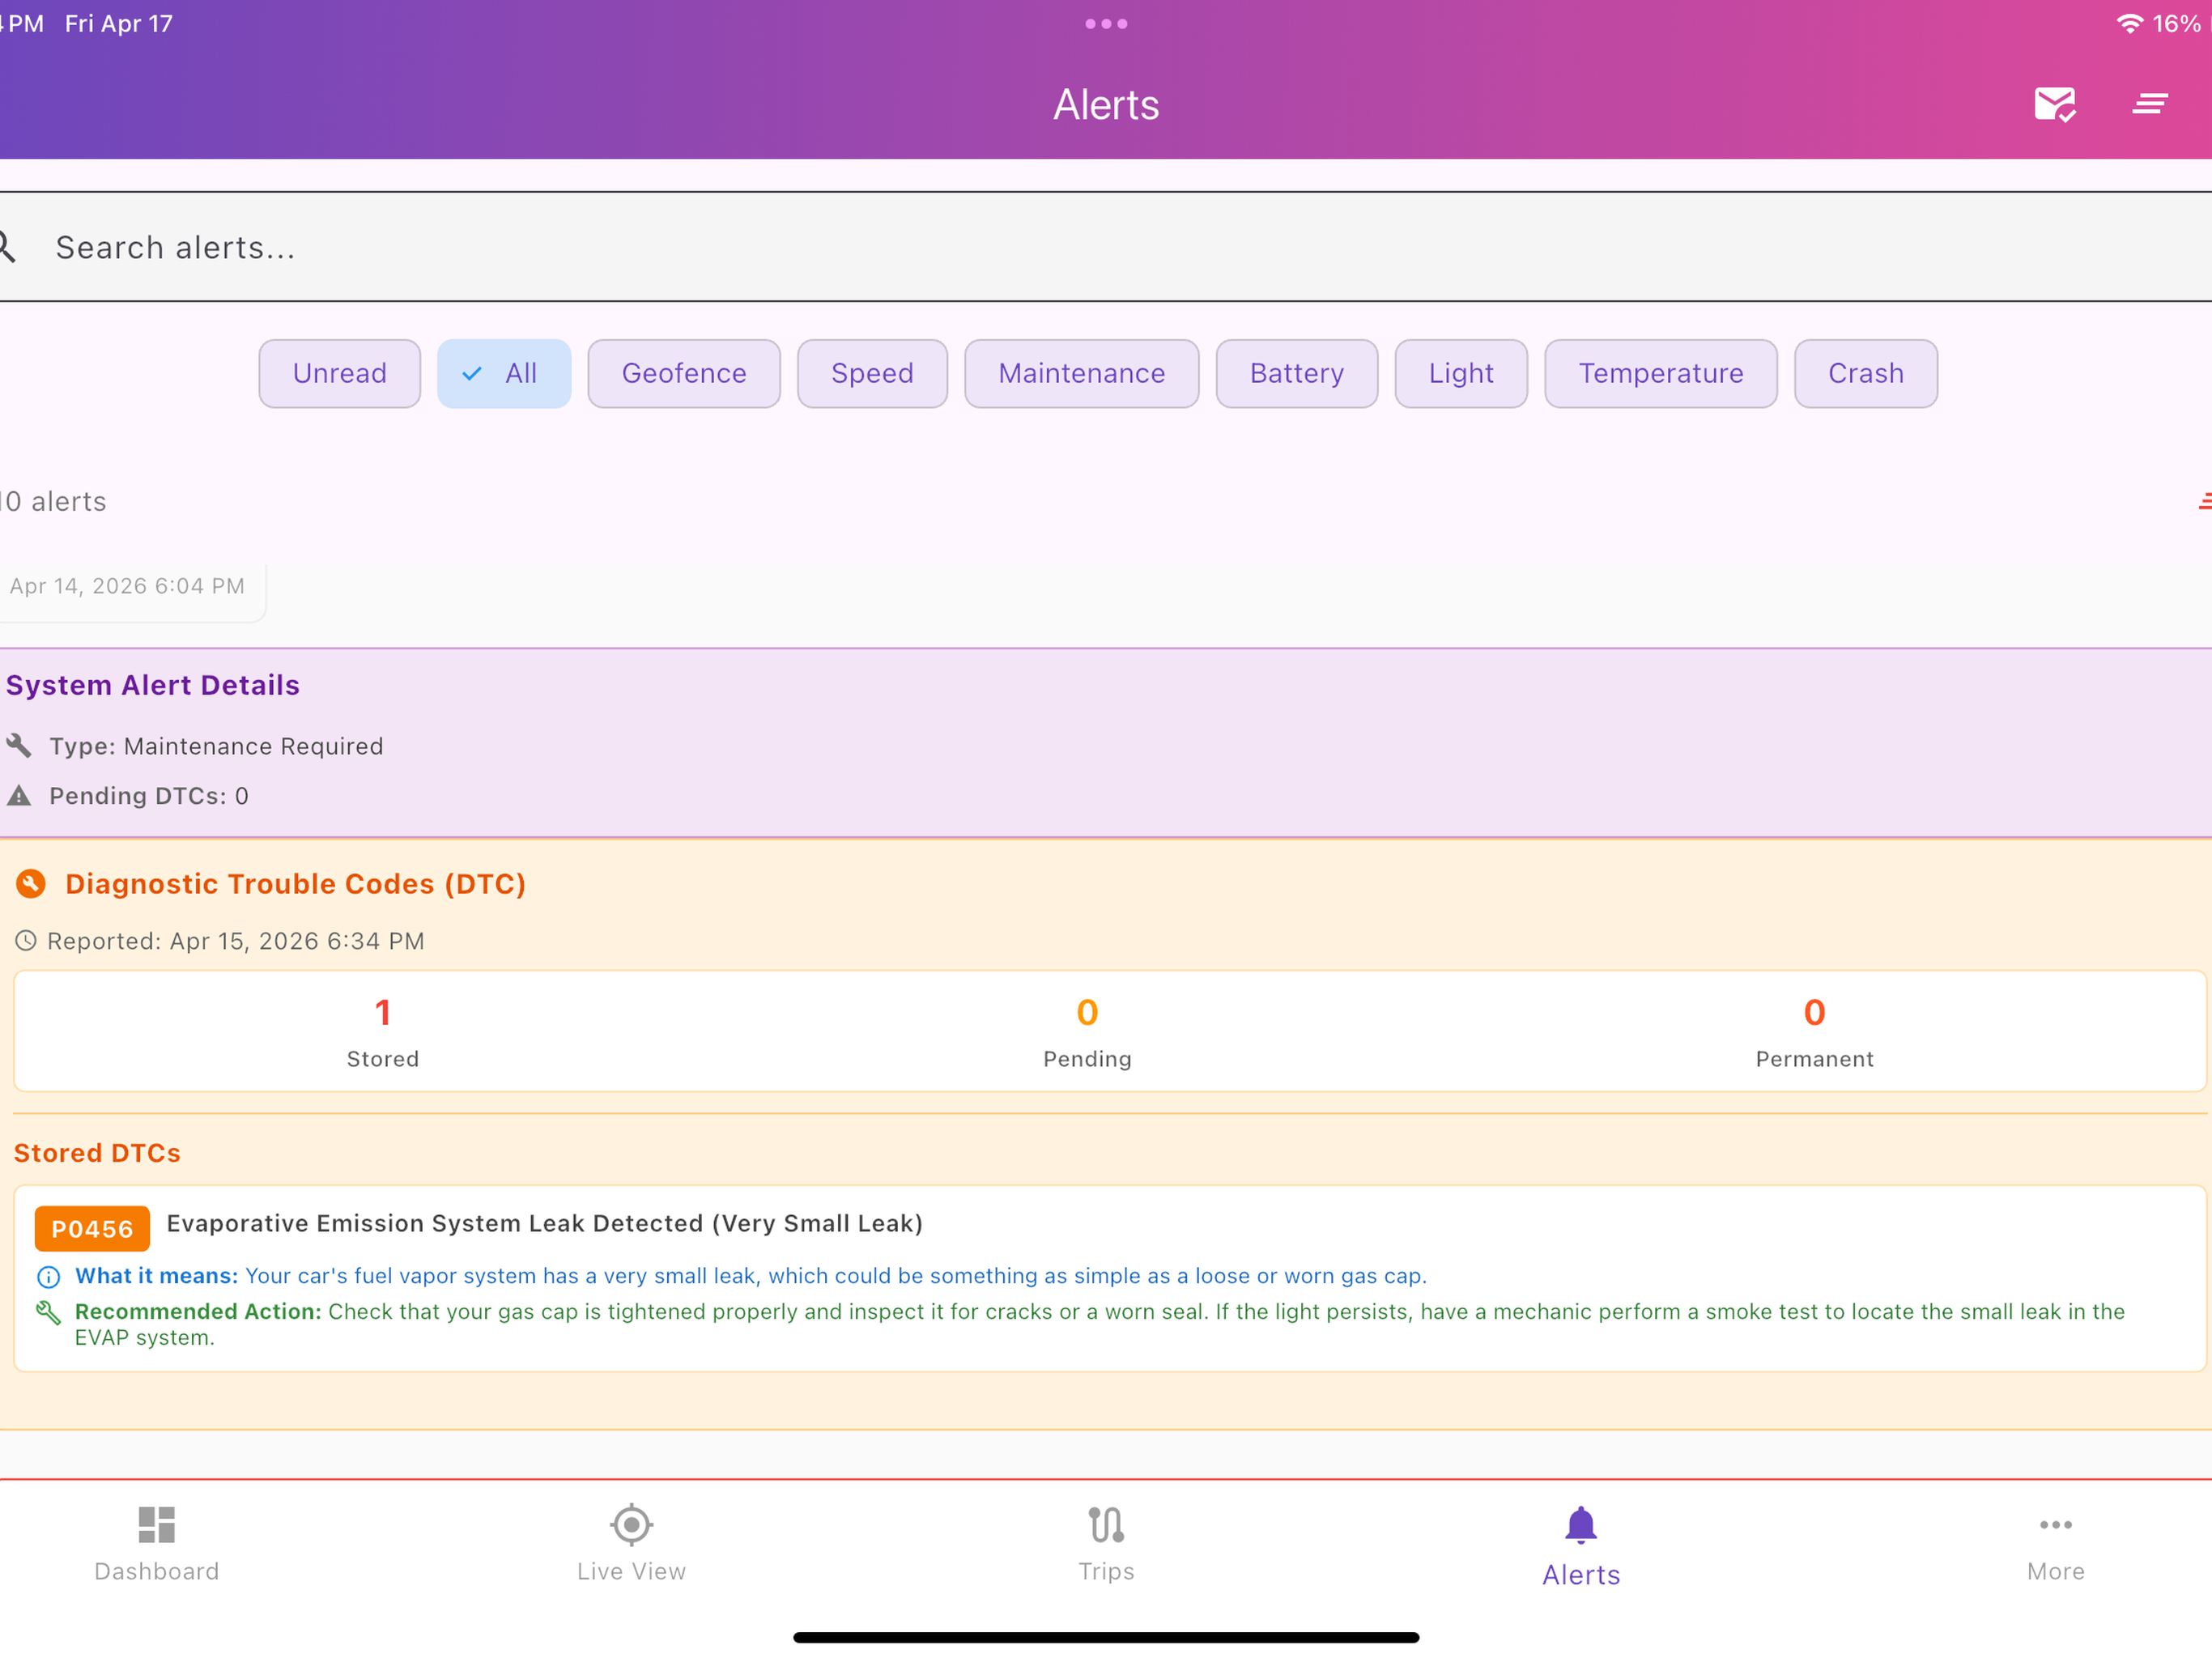Filter alerts by Maintenance
This screenshot has height=1658, width=2212.
(x=1081, y=373)
